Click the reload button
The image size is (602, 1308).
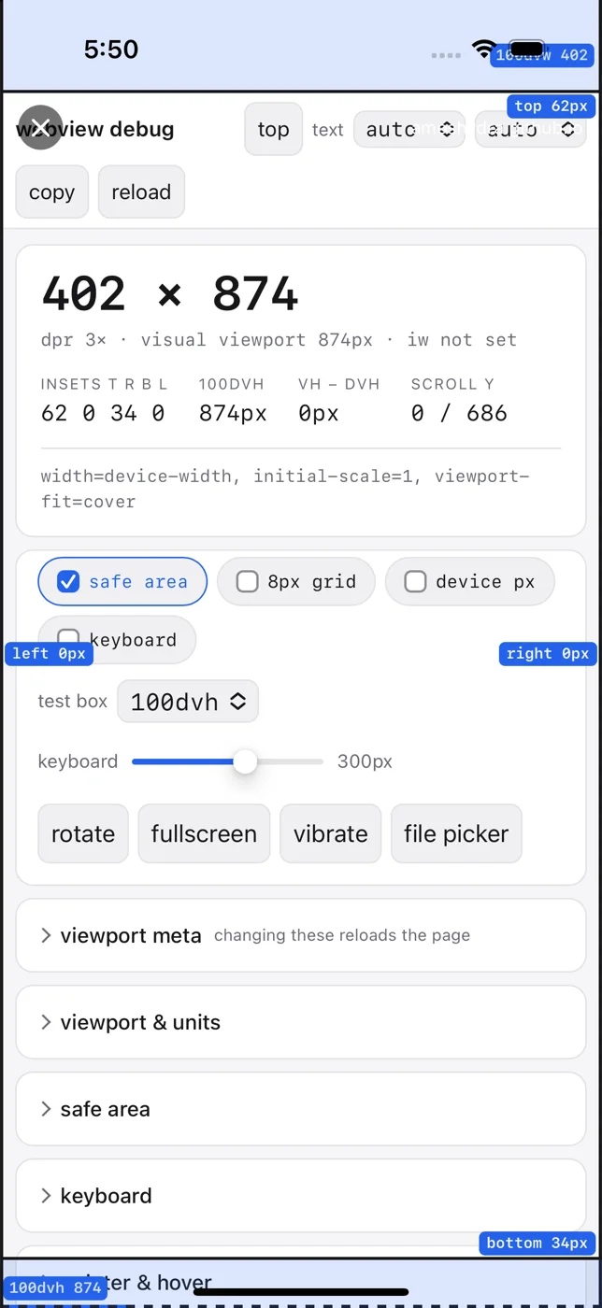(141, 192)
